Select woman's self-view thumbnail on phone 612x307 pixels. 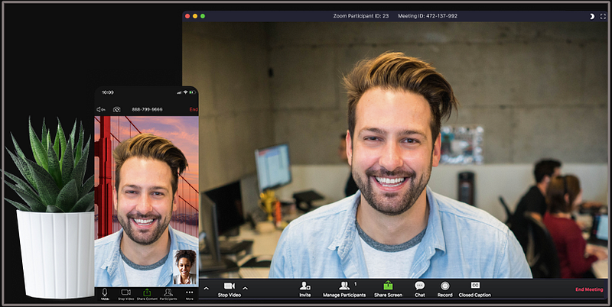(184, 267)
